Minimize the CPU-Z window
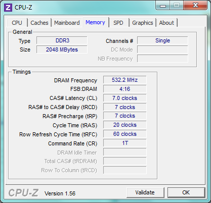The height and width of the screenshot is (203, 211). (162, 6)
